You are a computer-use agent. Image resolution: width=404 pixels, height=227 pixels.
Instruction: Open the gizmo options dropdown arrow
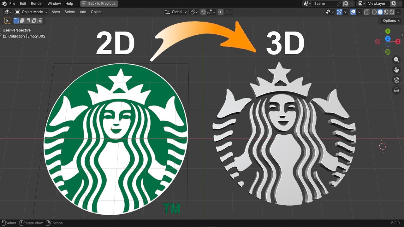click(345, 12)
